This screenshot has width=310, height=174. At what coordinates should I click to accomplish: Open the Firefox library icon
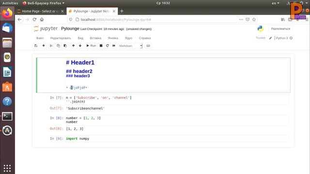coord(283,19)
